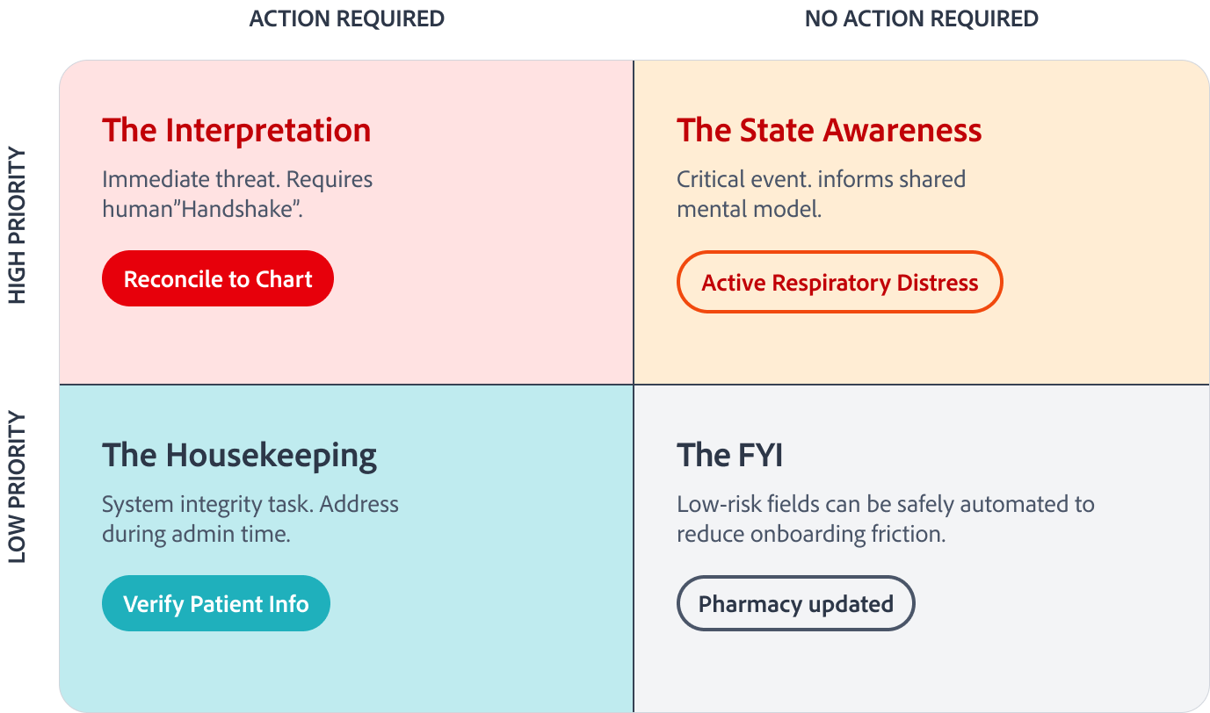Click the empty cream area below Active Respiratory Distress
Image resolution: width=1210 pixels, height=713 pixels.
point(921,349)
